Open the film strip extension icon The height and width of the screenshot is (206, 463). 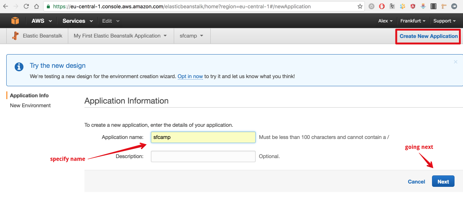(433, 6)
